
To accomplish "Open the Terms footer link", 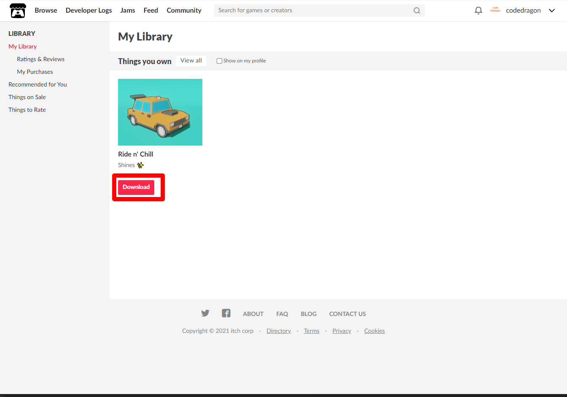I will pyautogui.click(x=312, y=331).
